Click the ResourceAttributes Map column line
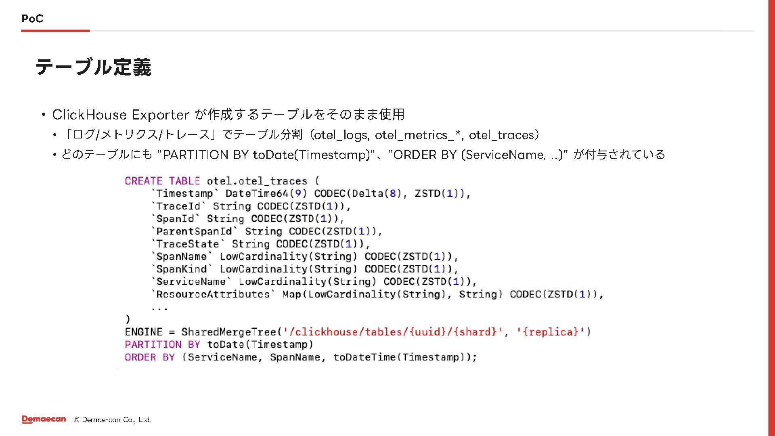Image resolution: width=775 pixels, height=436 pixels. pos(377,294)
